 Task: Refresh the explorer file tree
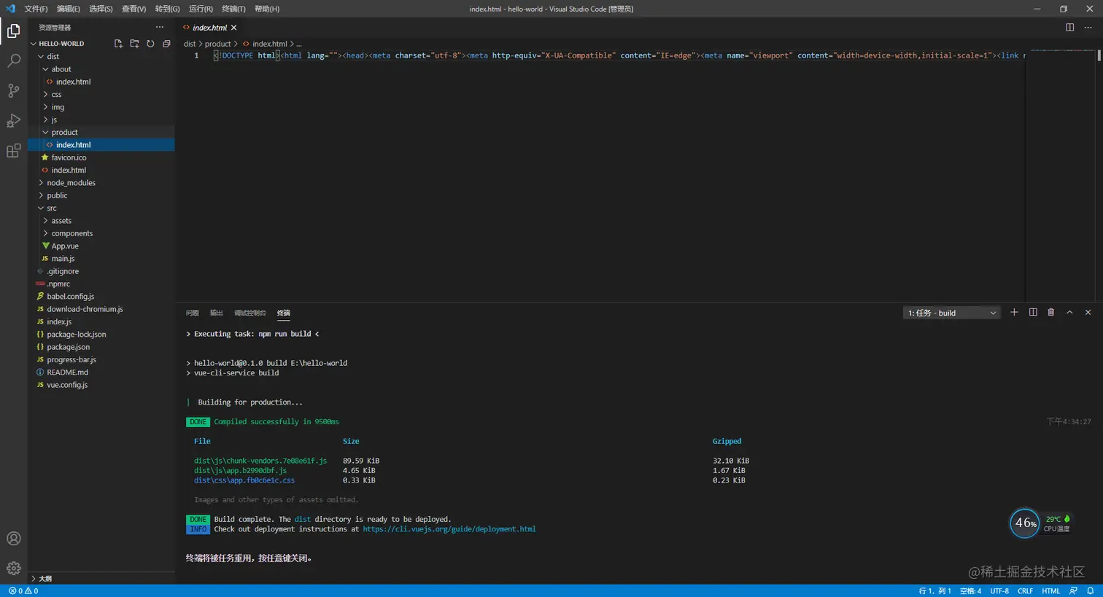click(x=150, y=44)
